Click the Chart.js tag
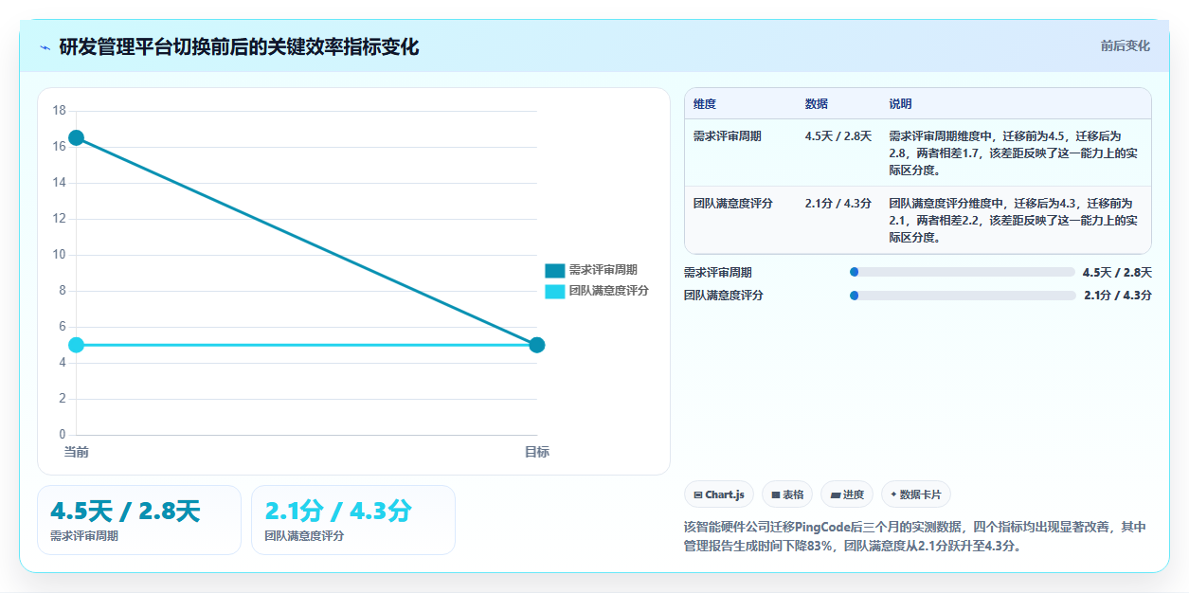1189x593 pixels. click(719, 494)
